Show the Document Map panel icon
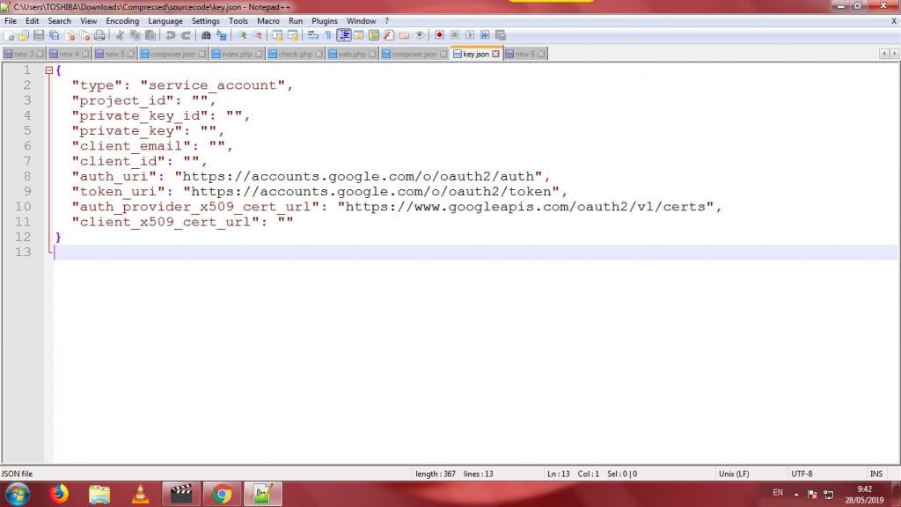This screenshot has height=507, width=901. click(x=373, y=35)
